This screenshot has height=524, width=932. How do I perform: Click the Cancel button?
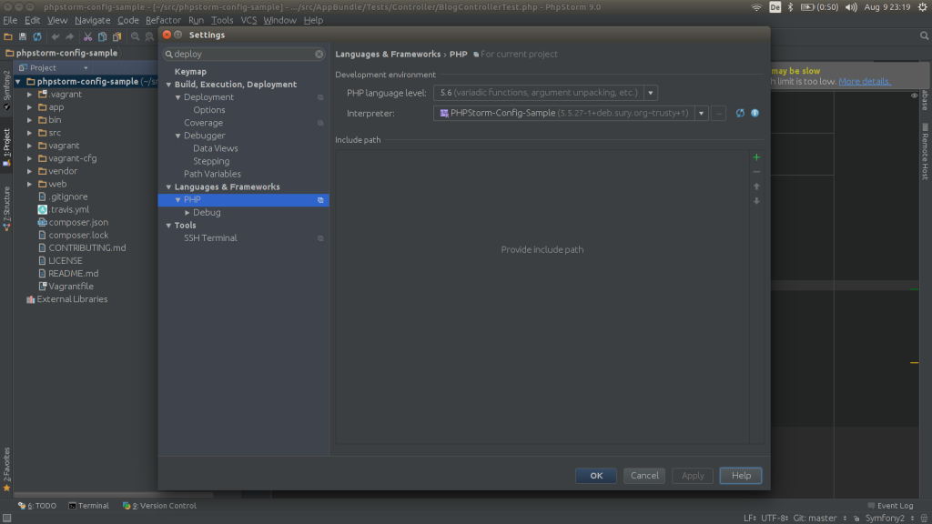click(x=644, y=475)
